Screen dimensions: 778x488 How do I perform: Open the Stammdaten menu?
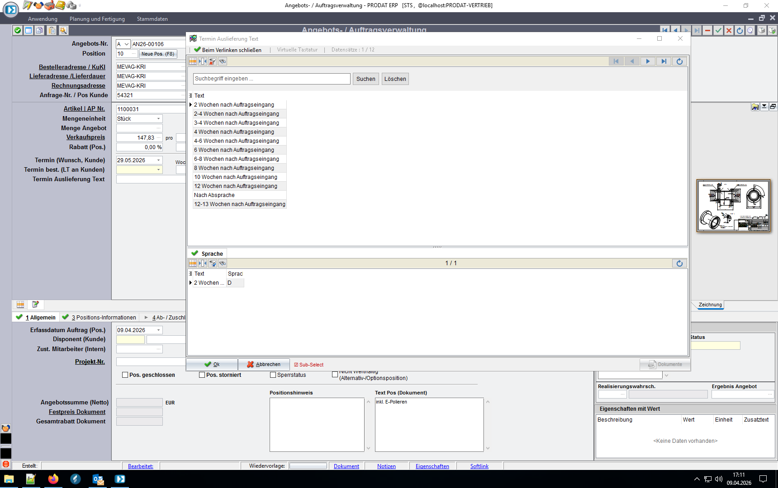(152, 19)
